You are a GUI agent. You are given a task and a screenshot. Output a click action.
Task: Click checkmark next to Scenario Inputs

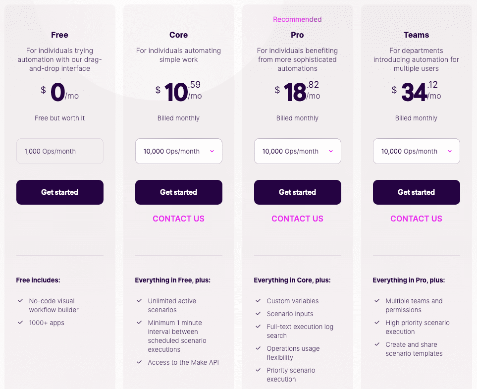pos(258,314)
